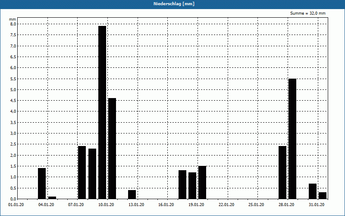Click the tiny 0,1 mm bar at 04.01.20

point(52,198)
